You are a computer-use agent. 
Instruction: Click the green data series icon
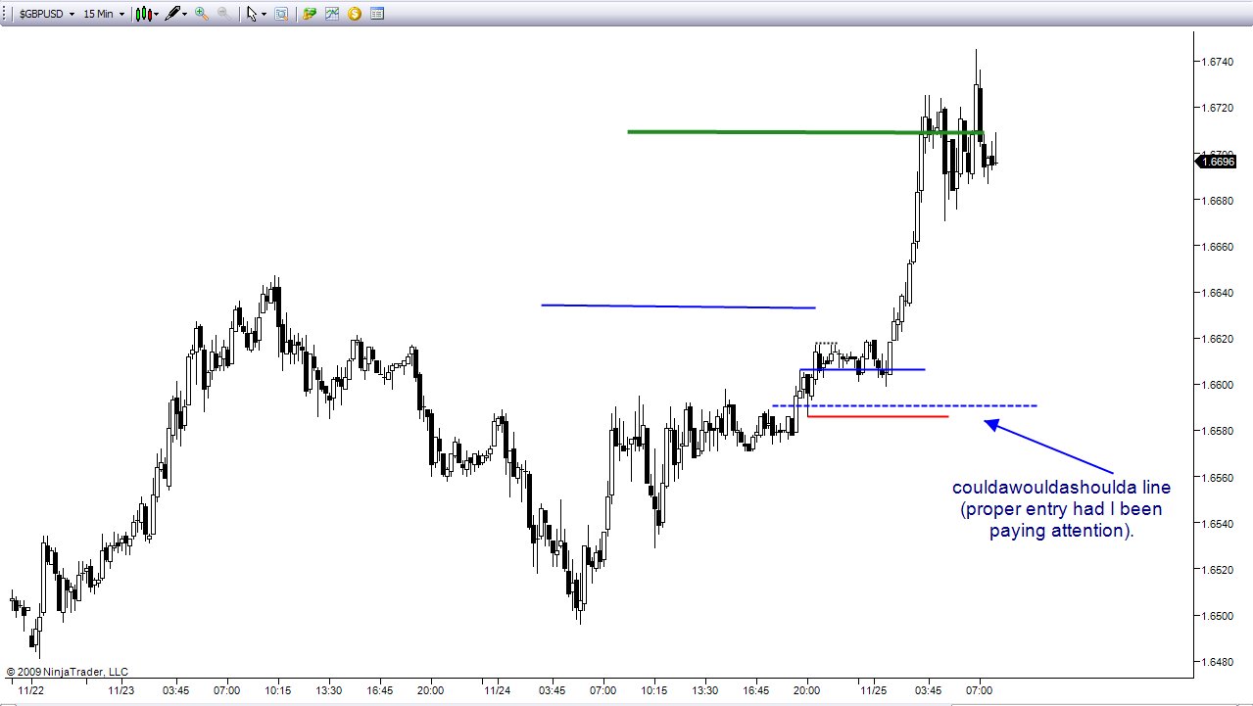(x=310, y=14)
